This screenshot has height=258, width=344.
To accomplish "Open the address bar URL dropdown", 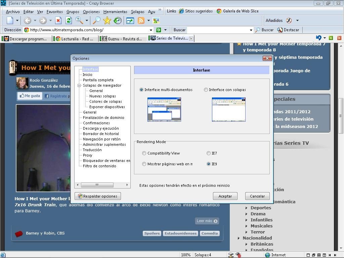I will pyautogui.click(x=151, y=30).
